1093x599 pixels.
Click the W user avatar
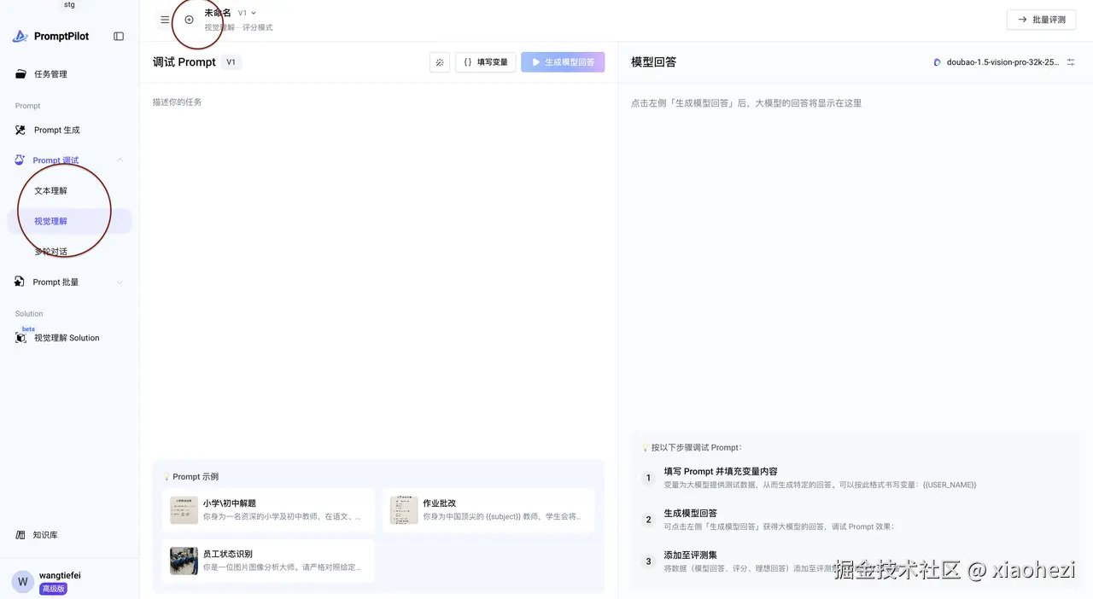(22, 582)
